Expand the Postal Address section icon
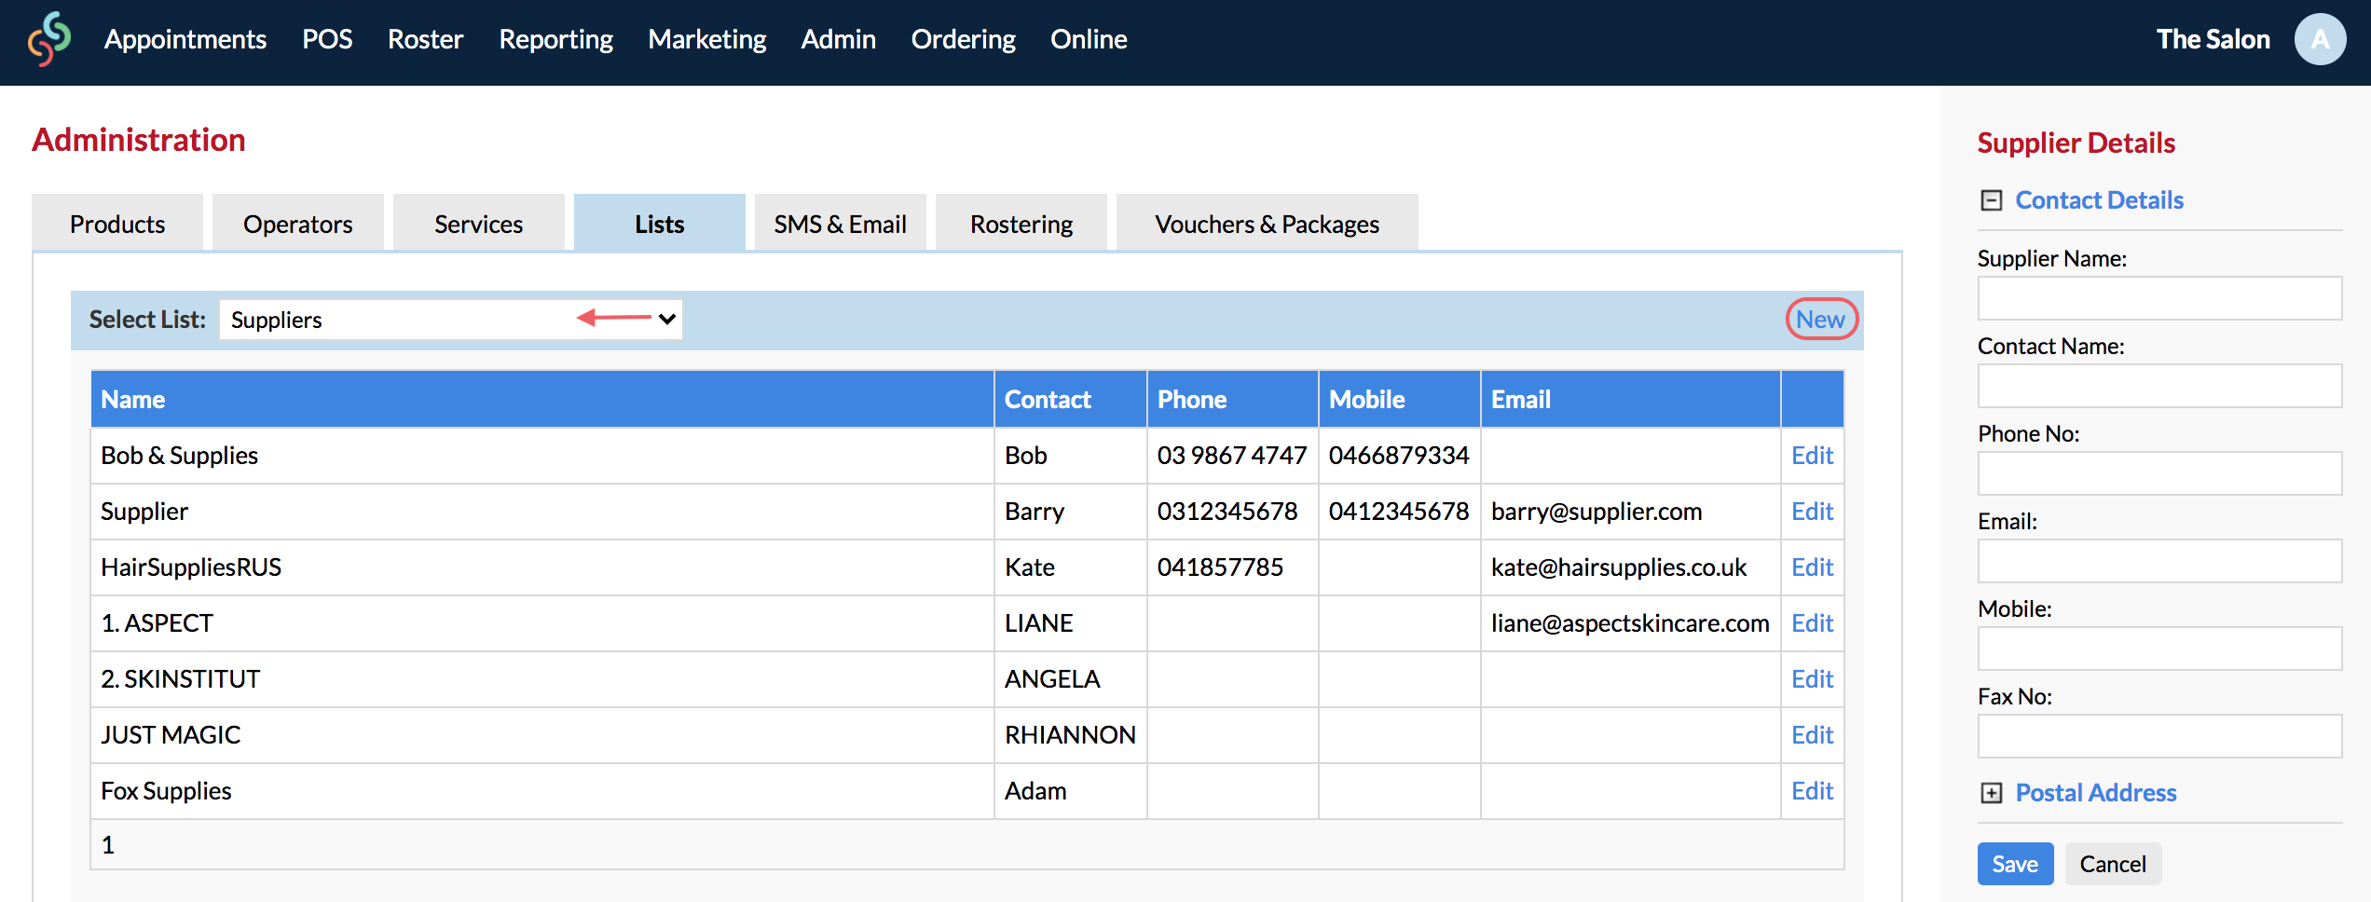The height and width of the screenshot is (902, 2371). point(1991,793)
